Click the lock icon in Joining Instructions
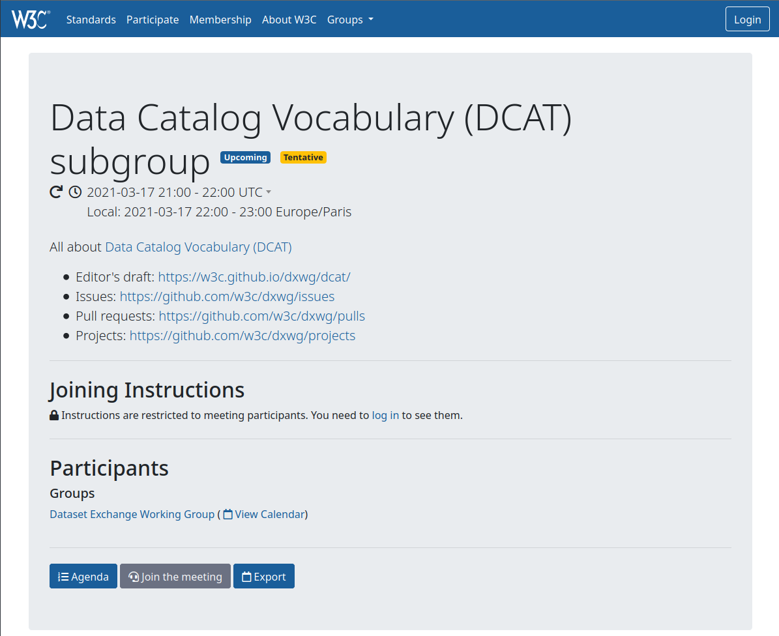779x636 pixels. [x=54, y=415]
